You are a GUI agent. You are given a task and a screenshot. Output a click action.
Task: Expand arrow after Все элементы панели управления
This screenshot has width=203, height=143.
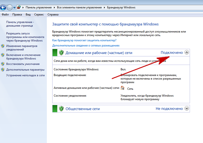[104, 7]
